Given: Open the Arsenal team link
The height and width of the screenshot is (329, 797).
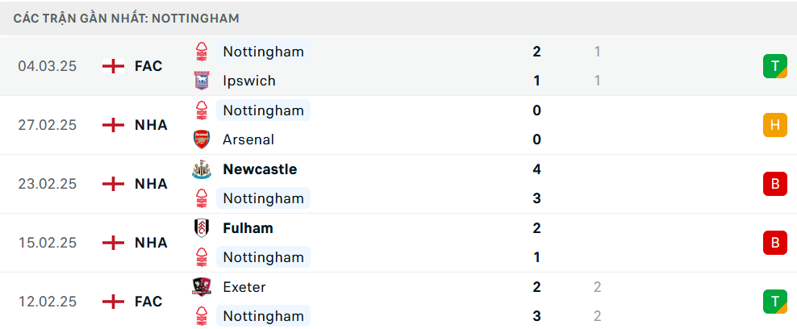Looking at the screenshot, I should (248, 140).
